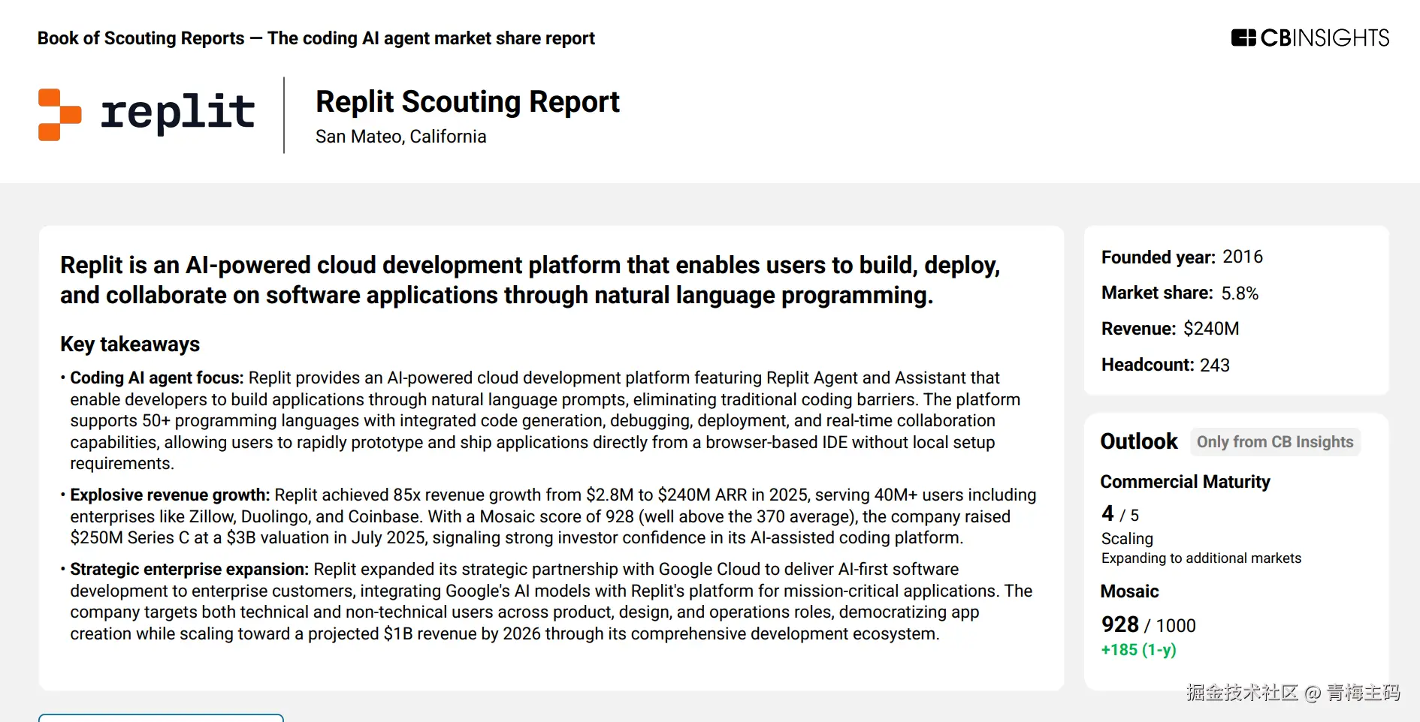This screenshot has height=722, width=1420.
Task: Click the CB Insights logo mark
Action: 1243,38
